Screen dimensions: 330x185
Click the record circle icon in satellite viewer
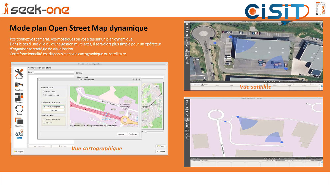tap(187, 39)
